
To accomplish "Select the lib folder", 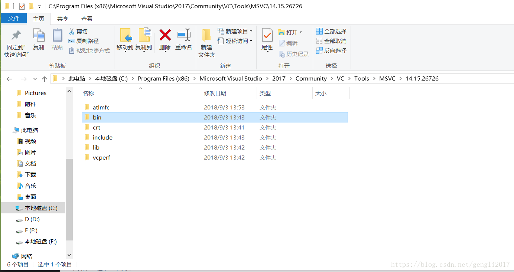I will [x=215, y=147].
